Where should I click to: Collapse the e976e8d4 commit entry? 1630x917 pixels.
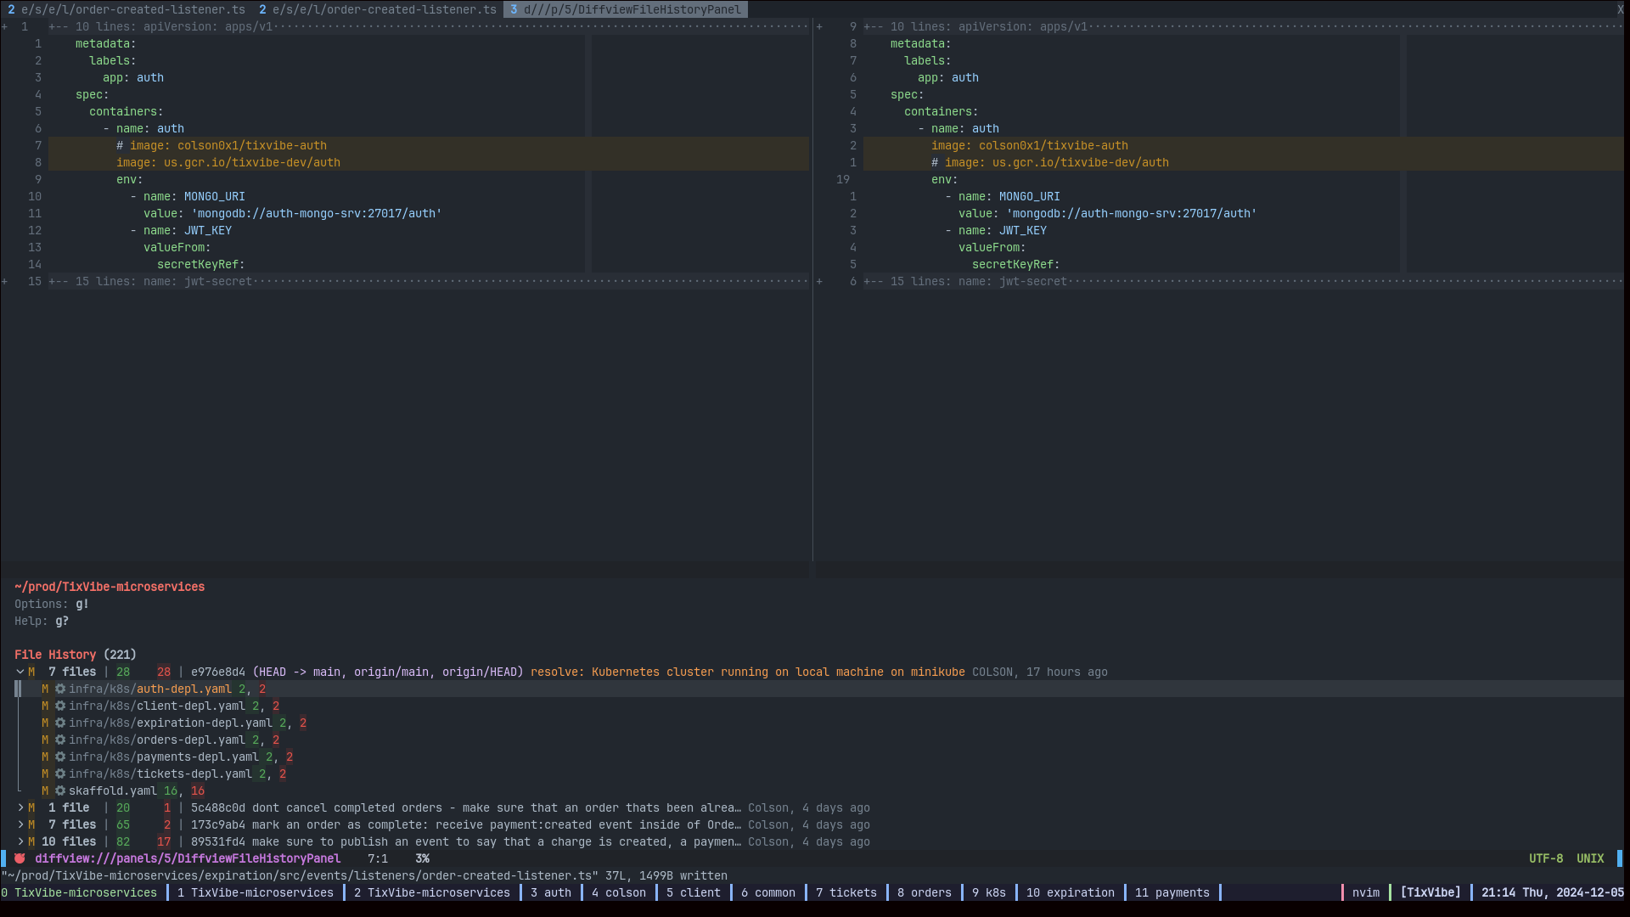click(20, 672)
